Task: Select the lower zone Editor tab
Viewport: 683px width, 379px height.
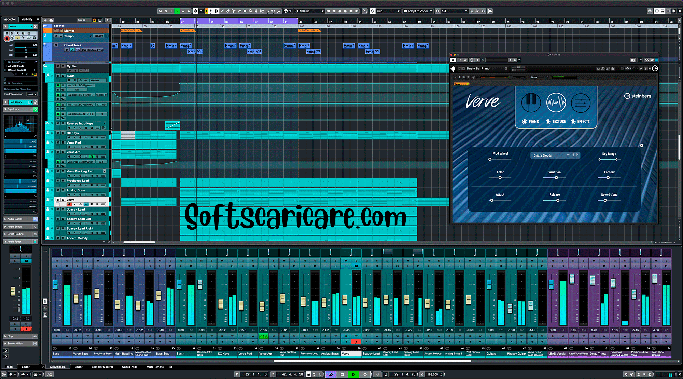Action: (79, 367)
